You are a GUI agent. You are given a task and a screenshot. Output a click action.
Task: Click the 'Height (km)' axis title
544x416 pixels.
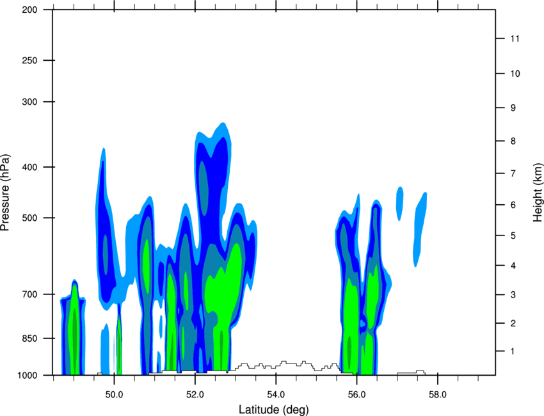point(538,192)
